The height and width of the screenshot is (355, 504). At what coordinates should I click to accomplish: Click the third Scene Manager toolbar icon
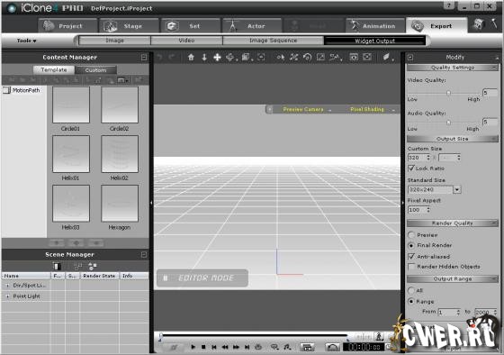click(93, 266)
